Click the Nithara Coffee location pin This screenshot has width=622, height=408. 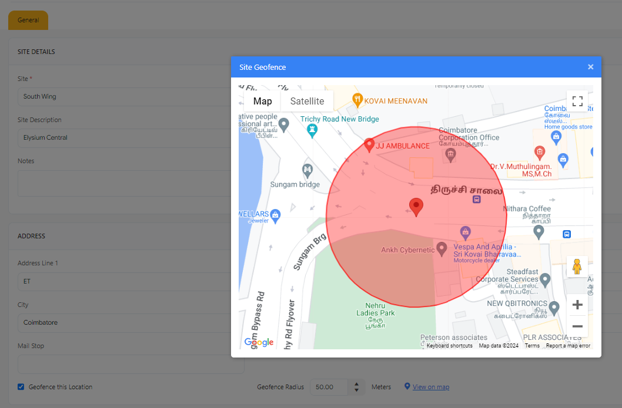[x=538, y=231]
